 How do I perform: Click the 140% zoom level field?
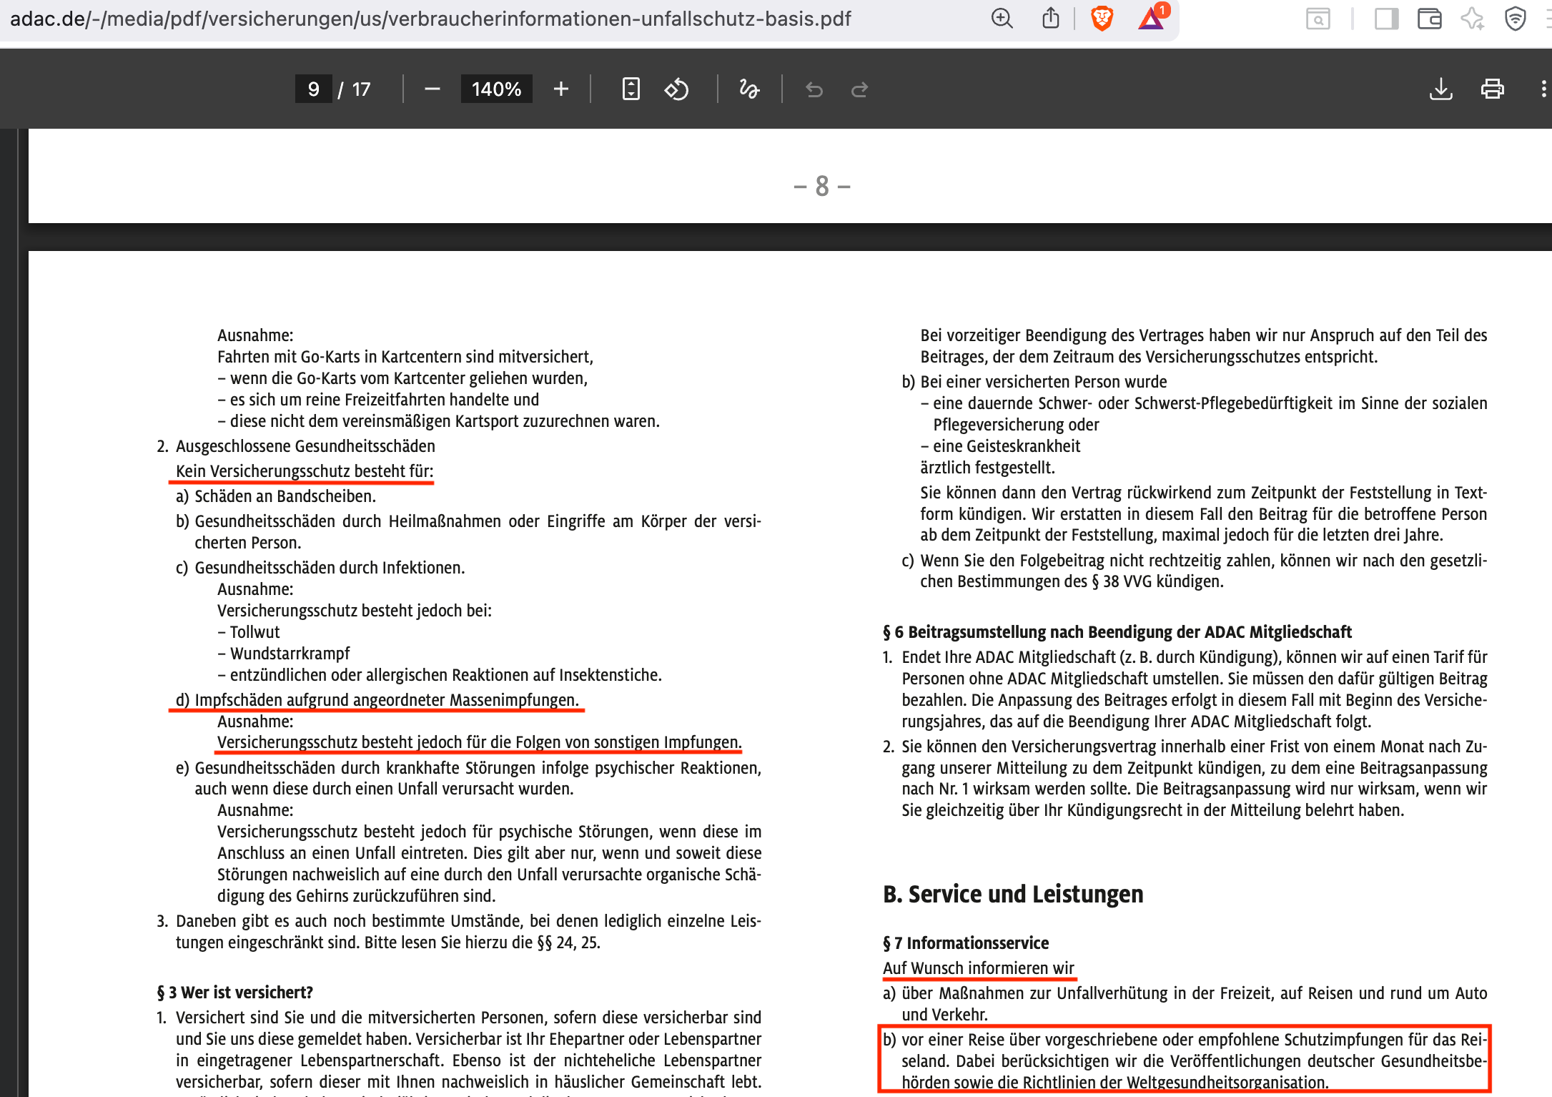pyautogui.click(x=496, y=89)
